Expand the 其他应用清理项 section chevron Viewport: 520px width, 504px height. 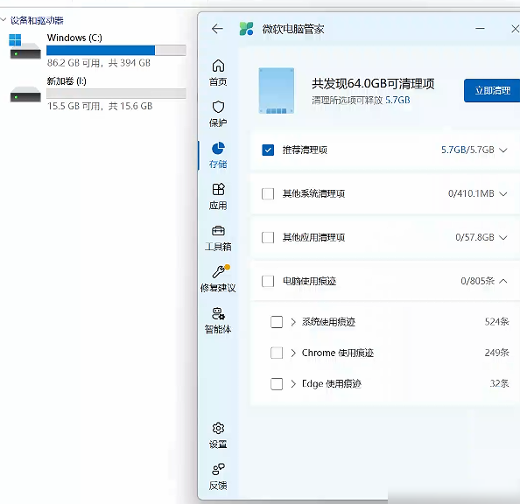point(503,238)
